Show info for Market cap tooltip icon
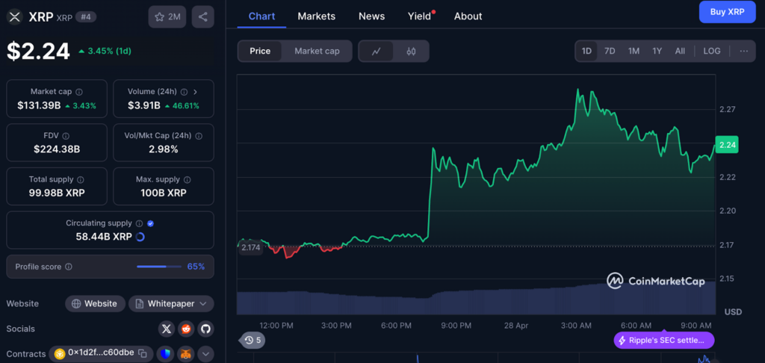765x363 pixels. 79,92
